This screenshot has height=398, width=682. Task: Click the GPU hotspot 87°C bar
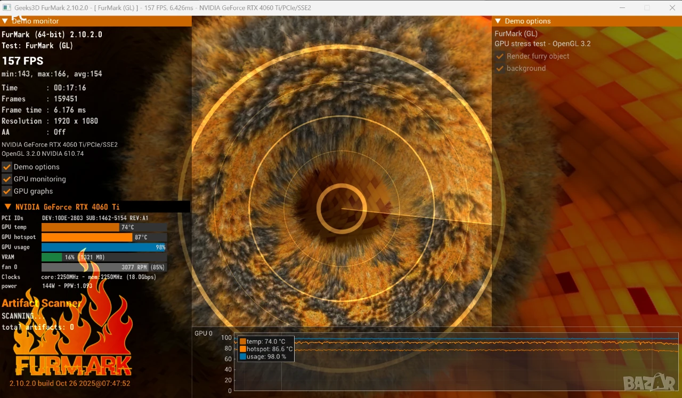104,237
